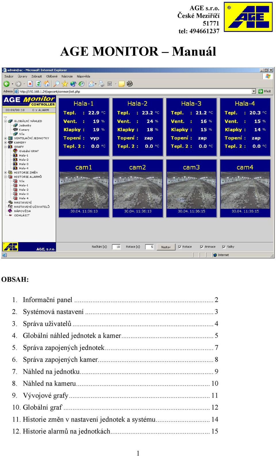Screen dimensions: 276x456
Task: Toggle the řádky checkbox
Action: pos(224,247)
